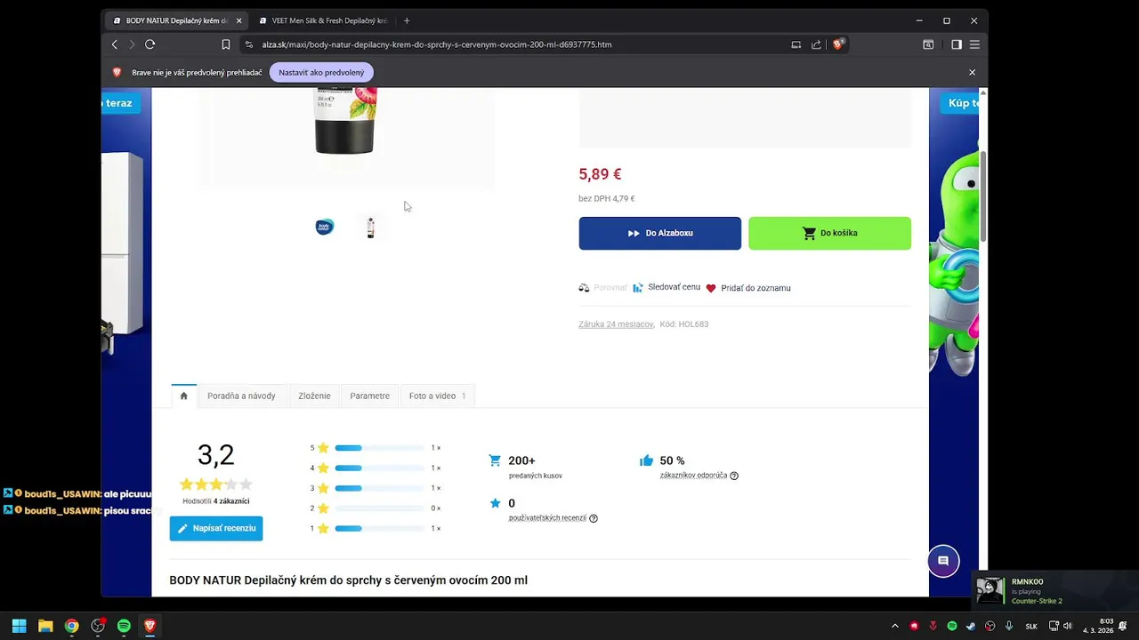Click help icon next to používateľských recenzií

click(594, 518)
